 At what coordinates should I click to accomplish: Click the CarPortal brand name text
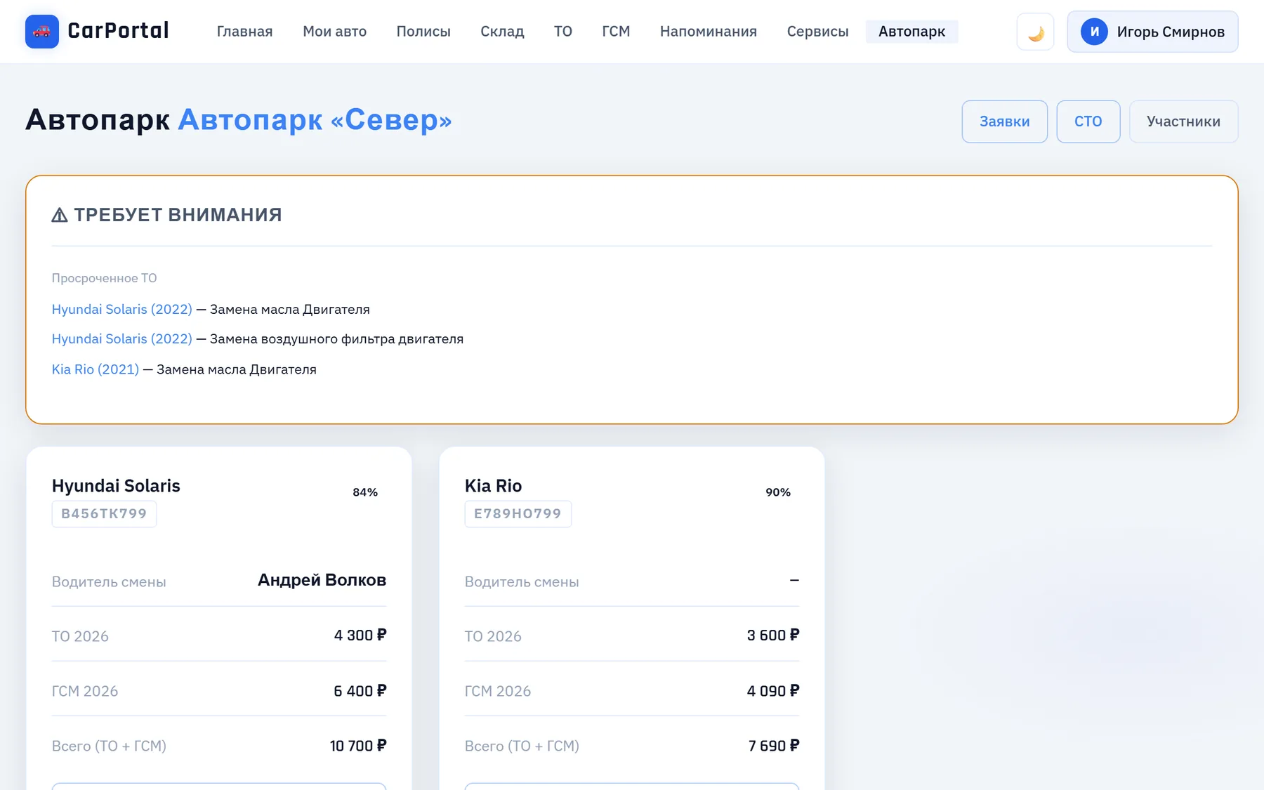(118, 31)
